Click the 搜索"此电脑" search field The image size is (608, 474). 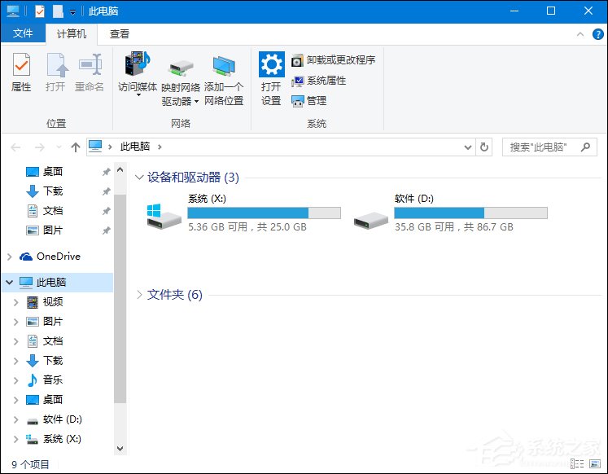(549, 147)
